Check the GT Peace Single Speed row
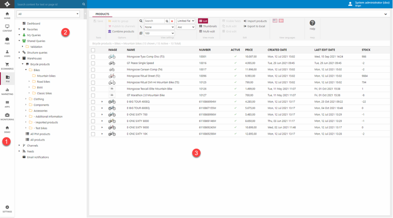Screen dimensions: 393x218 93,63
